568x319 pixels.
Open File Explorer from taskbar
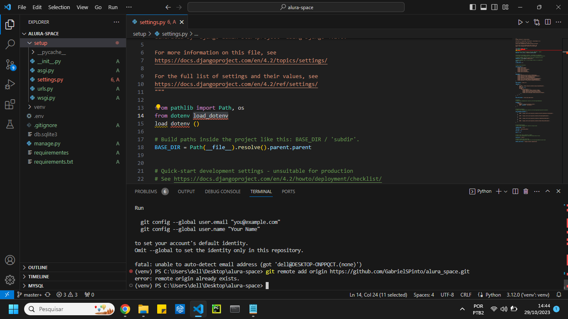click(x=143, y=309)
